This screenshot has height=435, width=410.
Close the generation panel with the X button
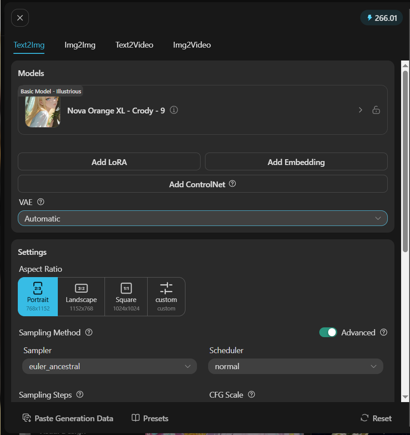(x=20, y=18)
